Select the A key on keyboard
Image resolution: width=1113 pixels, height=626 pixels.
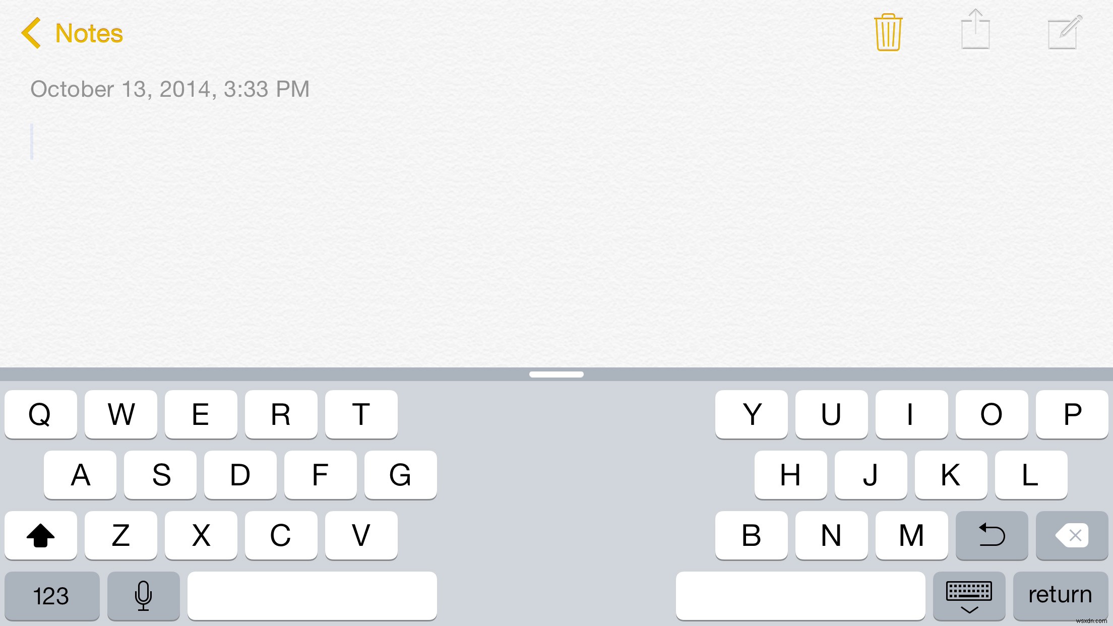(81, 475)
